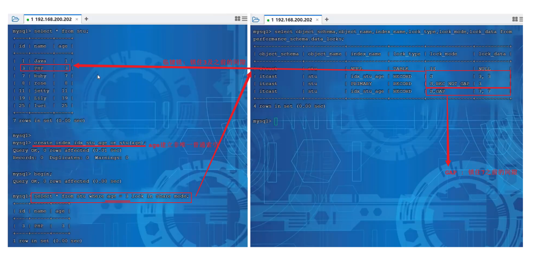Click the 'lock_mode' column header
Screen dimensions: 533x262
pyautogui.click(x=443, y=54)
